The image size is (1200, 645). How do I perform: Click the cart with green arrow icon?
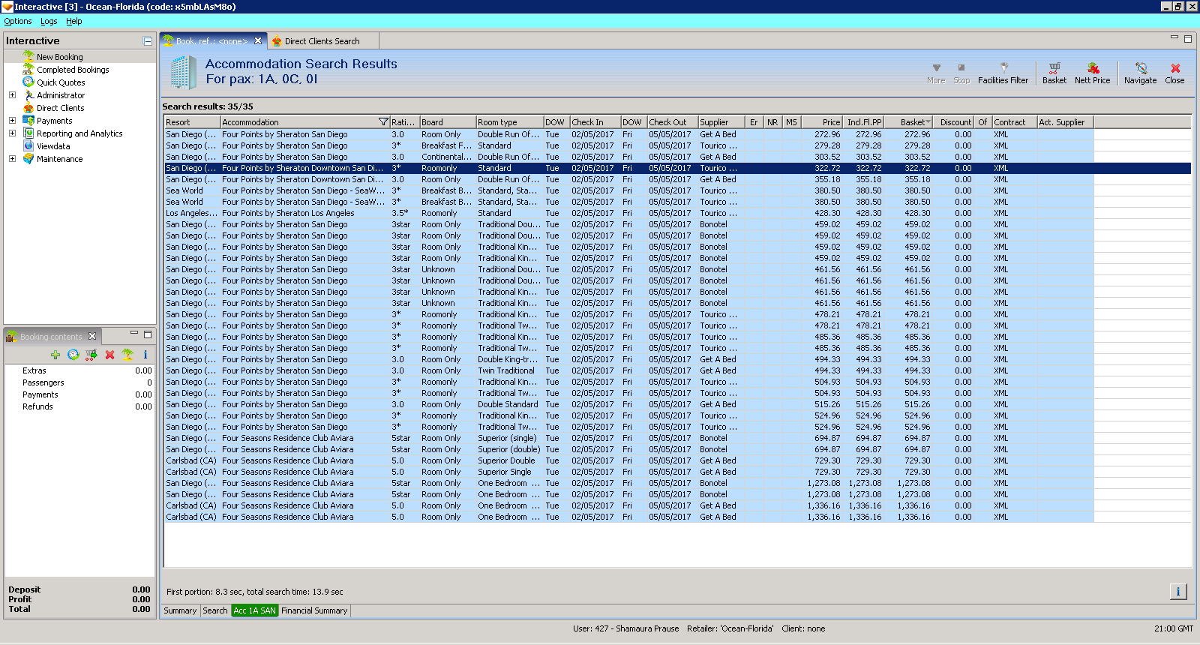point(91,355)
